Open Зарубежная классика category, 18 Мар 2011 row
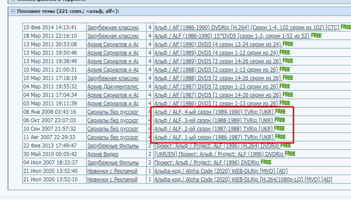This screenshot has width=351, height=200. pyautogui.click(x=113, y=36)
